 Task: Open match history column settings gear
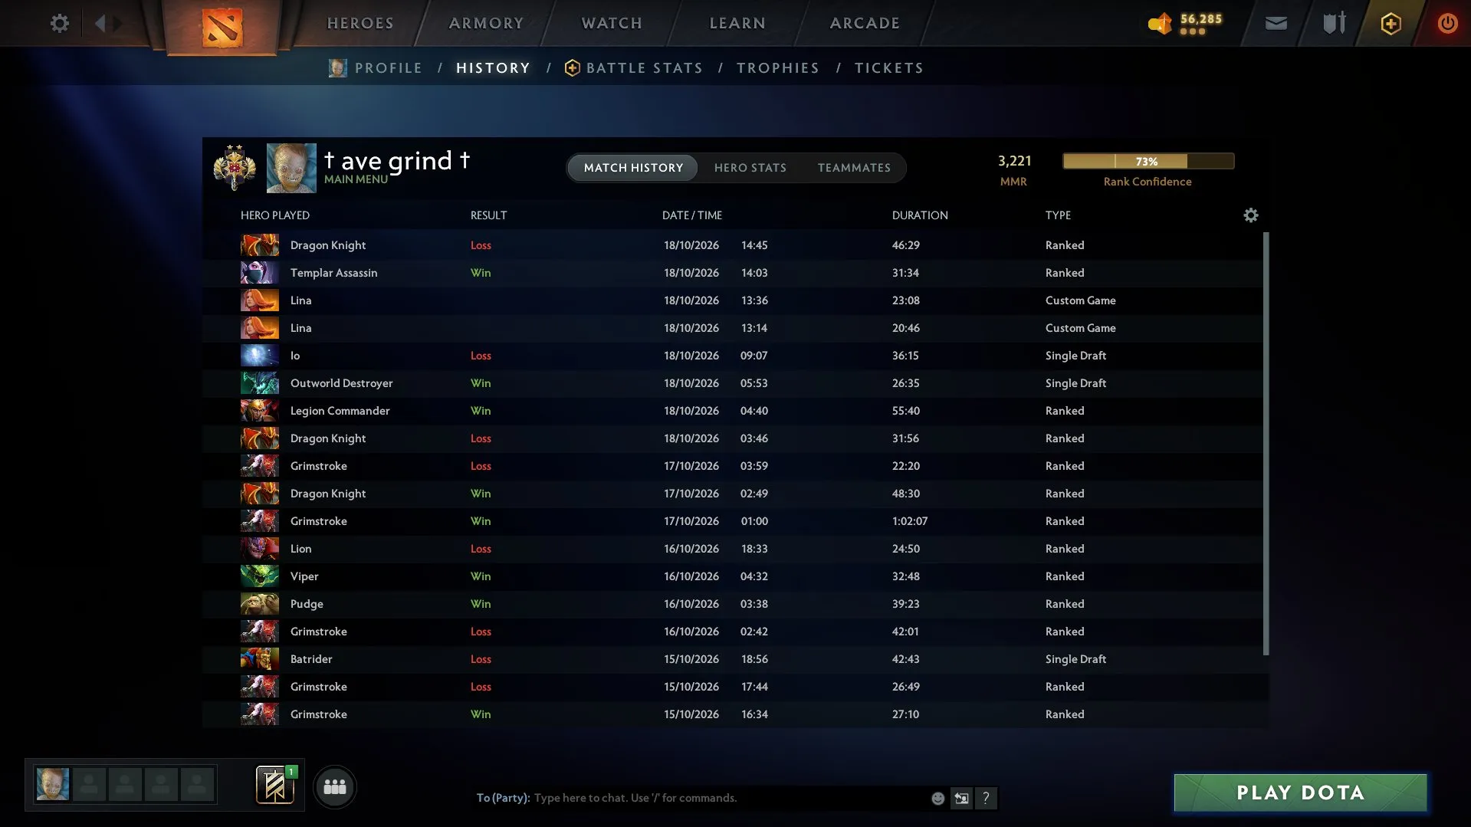(1250, 215)
